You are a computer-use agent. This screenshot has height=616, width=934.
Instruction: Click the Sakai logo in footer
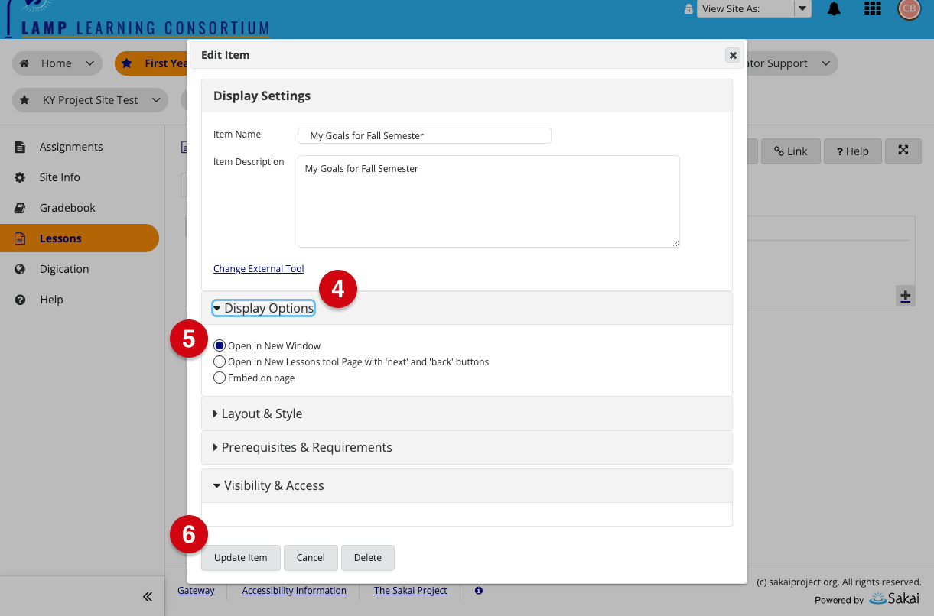coord(895,598)
